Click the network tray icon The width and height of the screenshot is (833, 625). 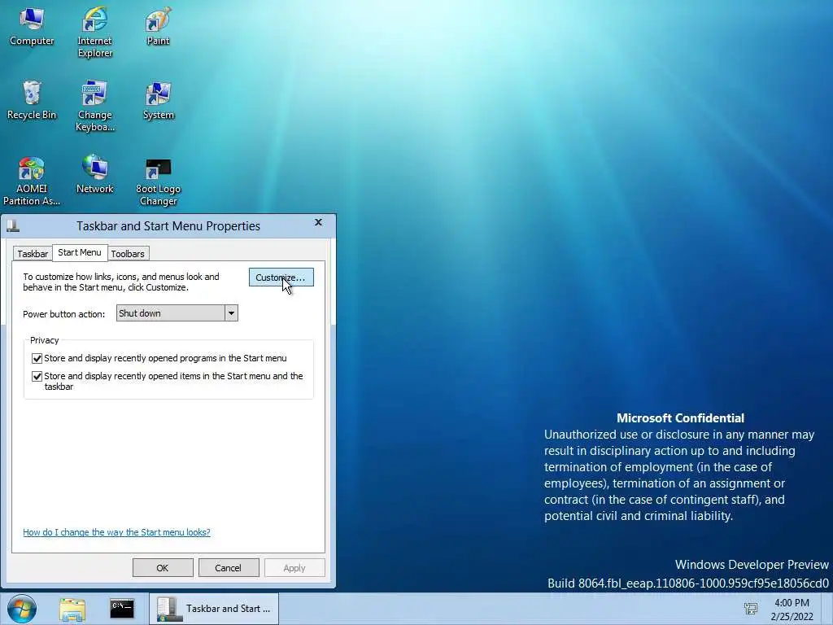[751, 609]
